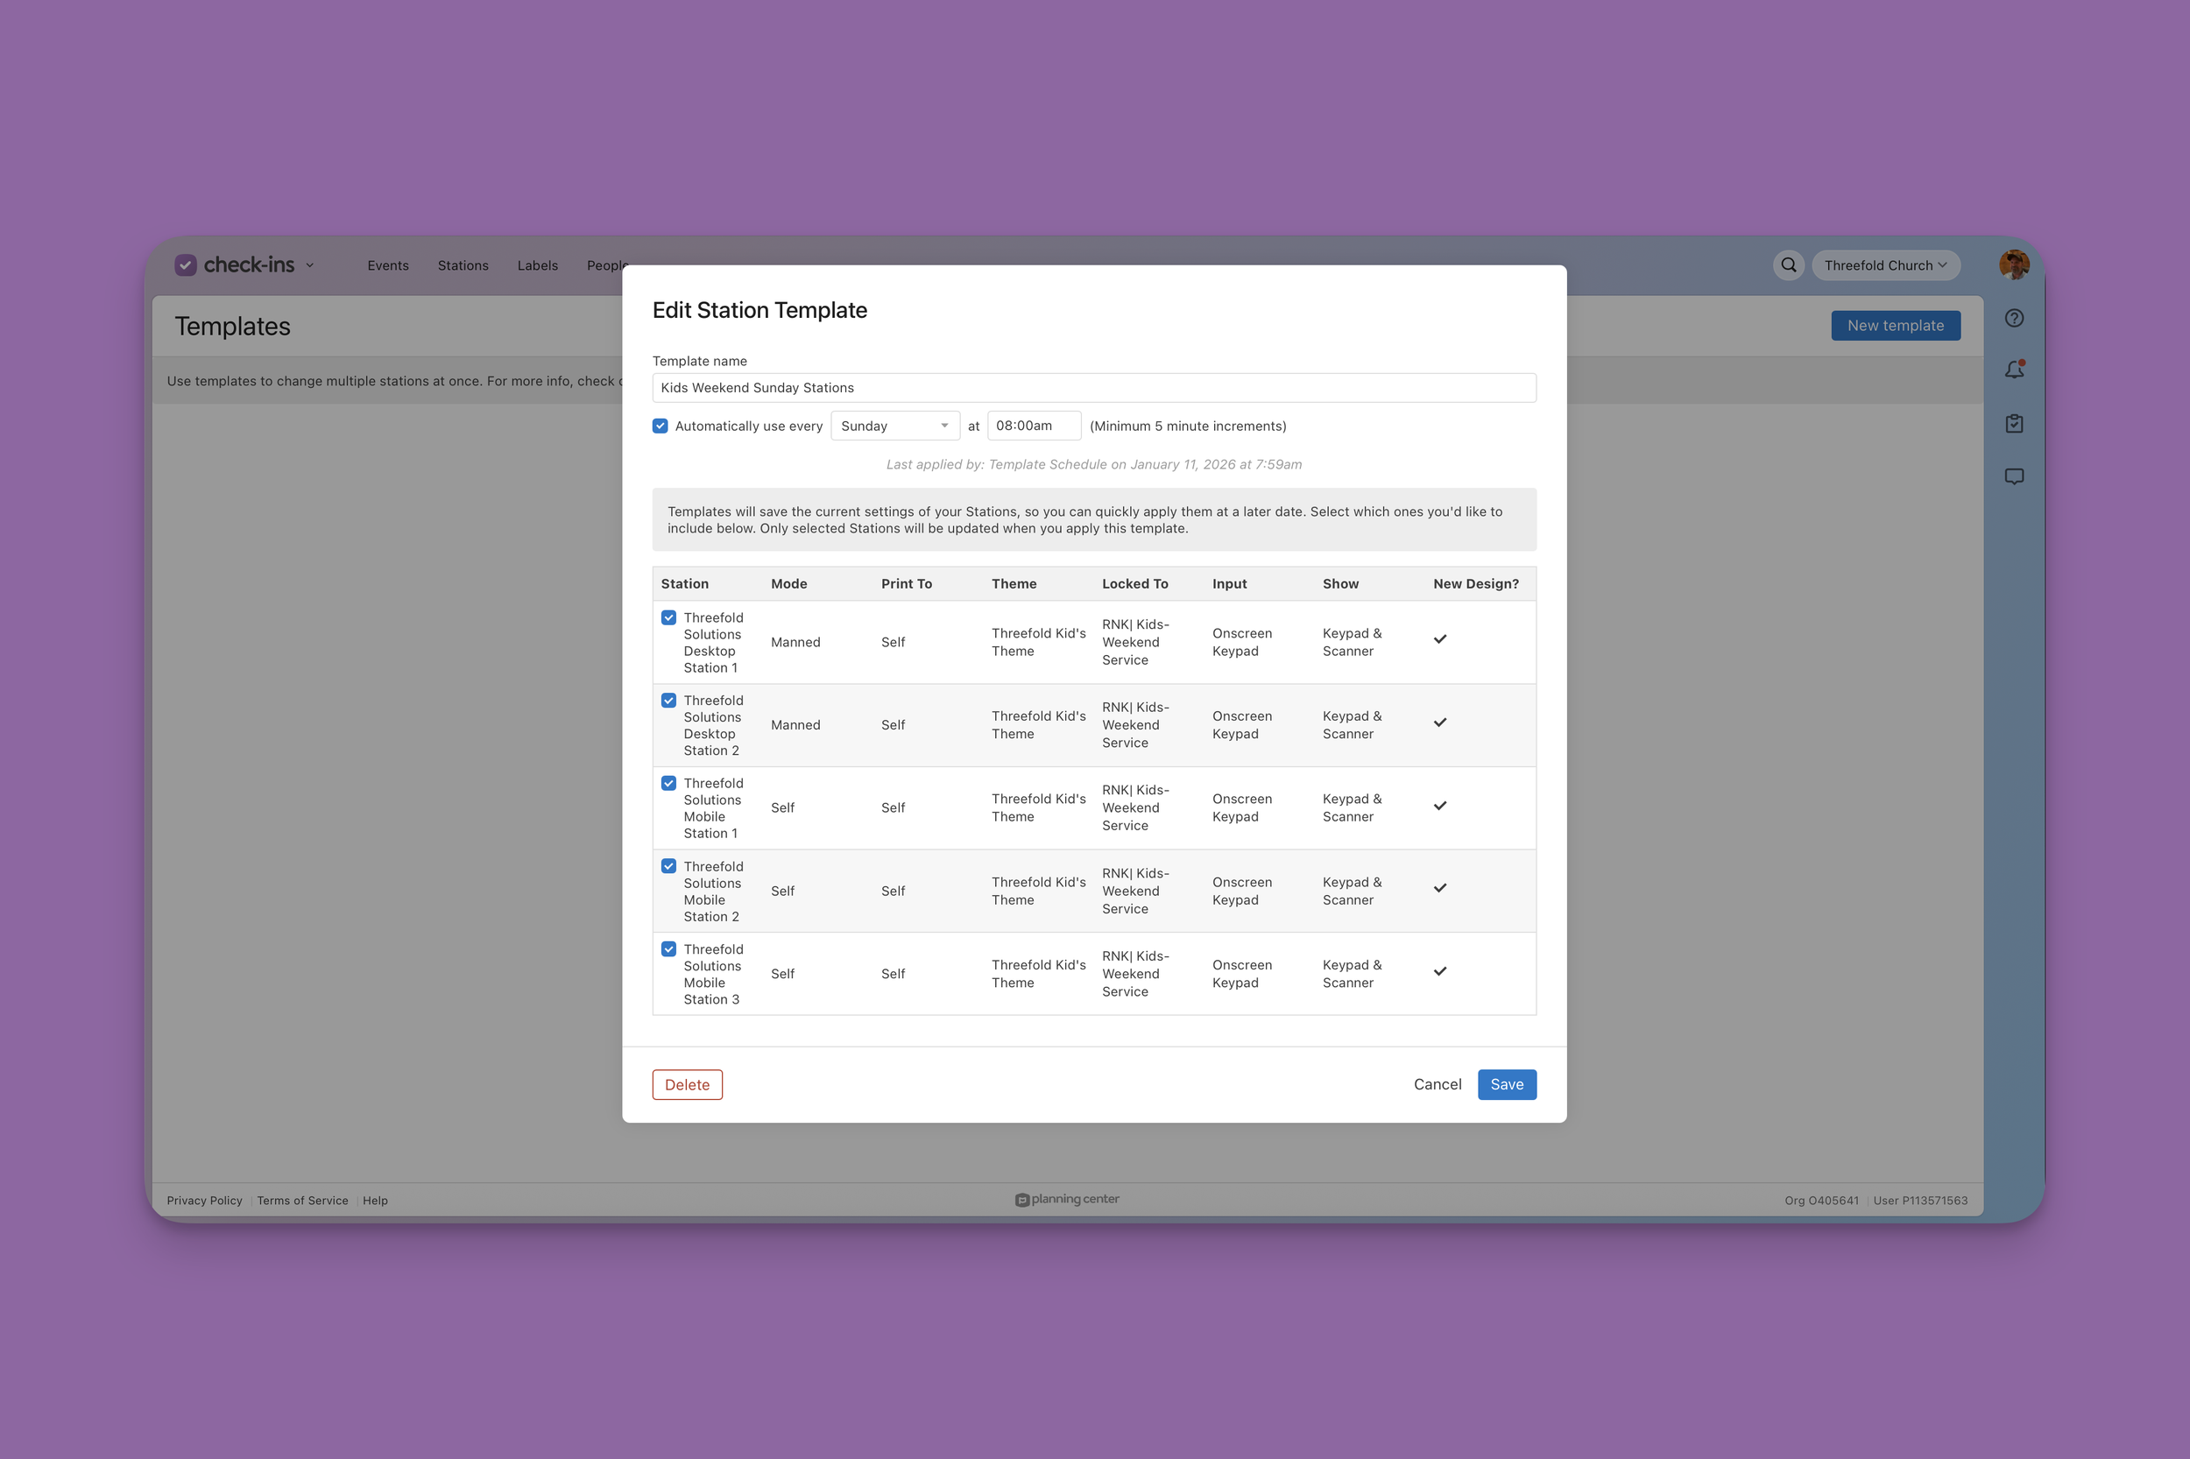
Task: Uncheck Threefold Solutions Mobile Station 3
Action: click(x=668, y=949)
